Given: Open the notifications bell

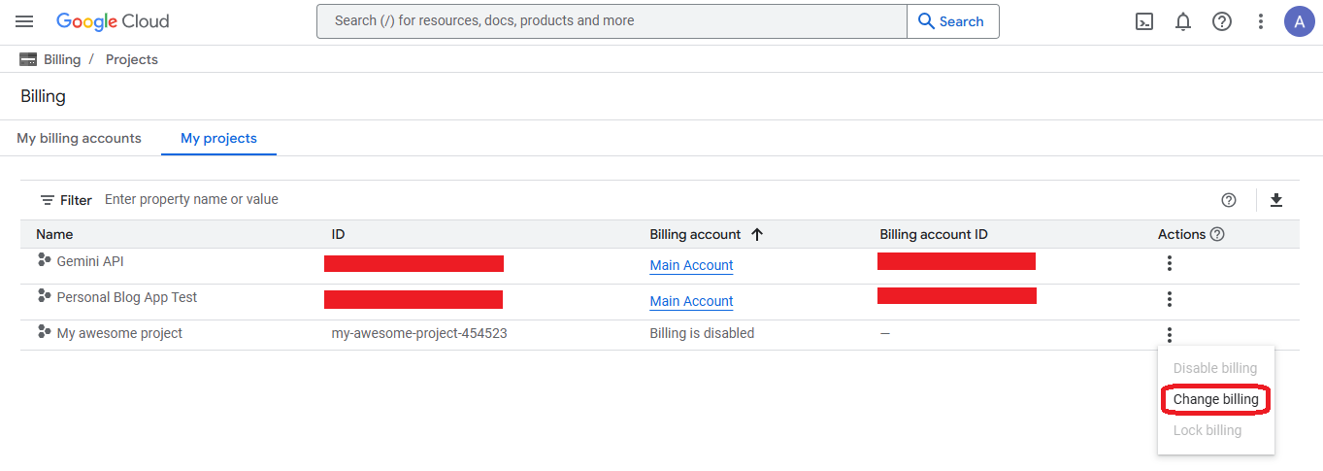Looking at the screenshot, I should click(1183, 21).
